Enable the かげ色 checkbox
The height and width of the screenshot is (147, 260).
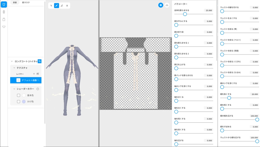tap(19, 101)
